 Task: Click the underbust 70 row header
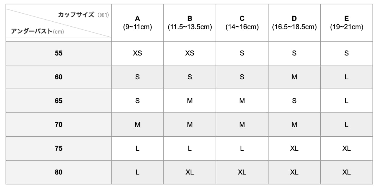point(59,125)
